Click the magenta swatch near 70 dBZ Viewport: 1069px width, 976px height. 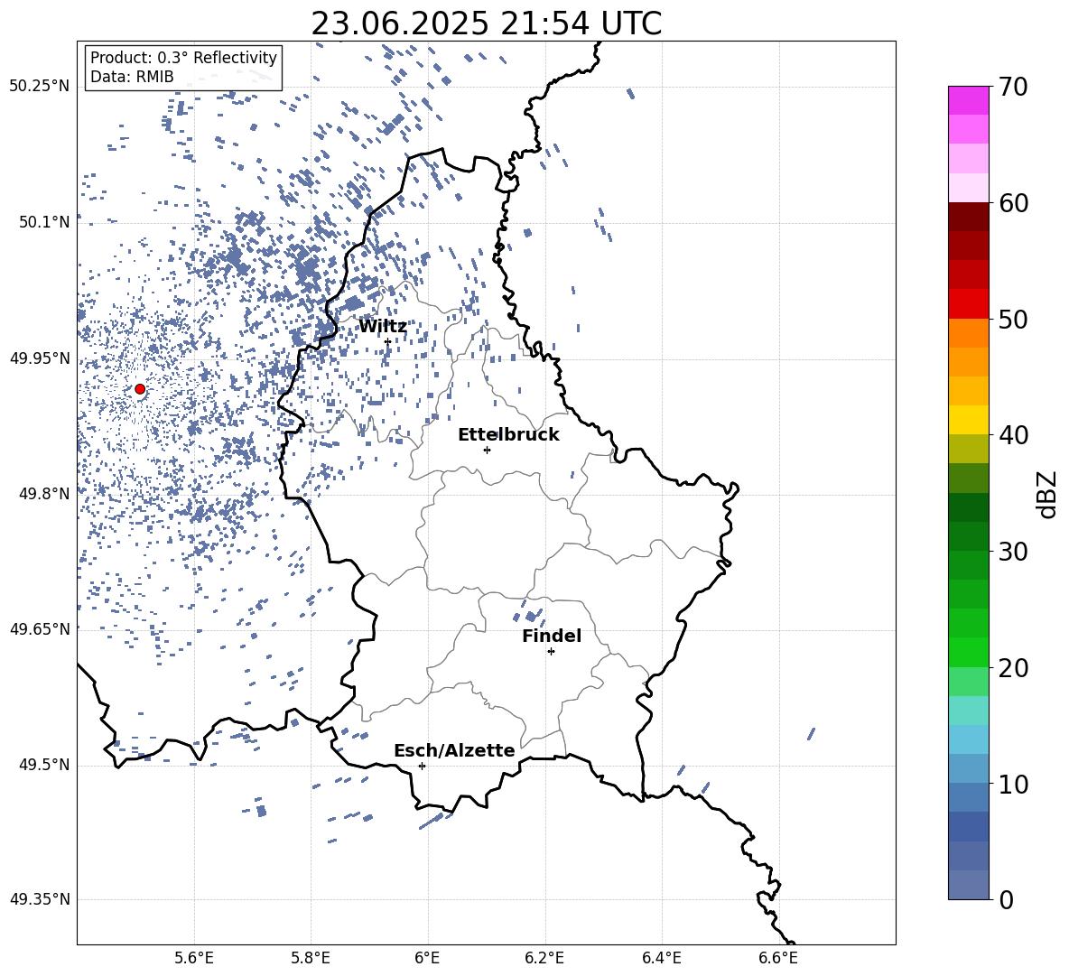(968, 100)
